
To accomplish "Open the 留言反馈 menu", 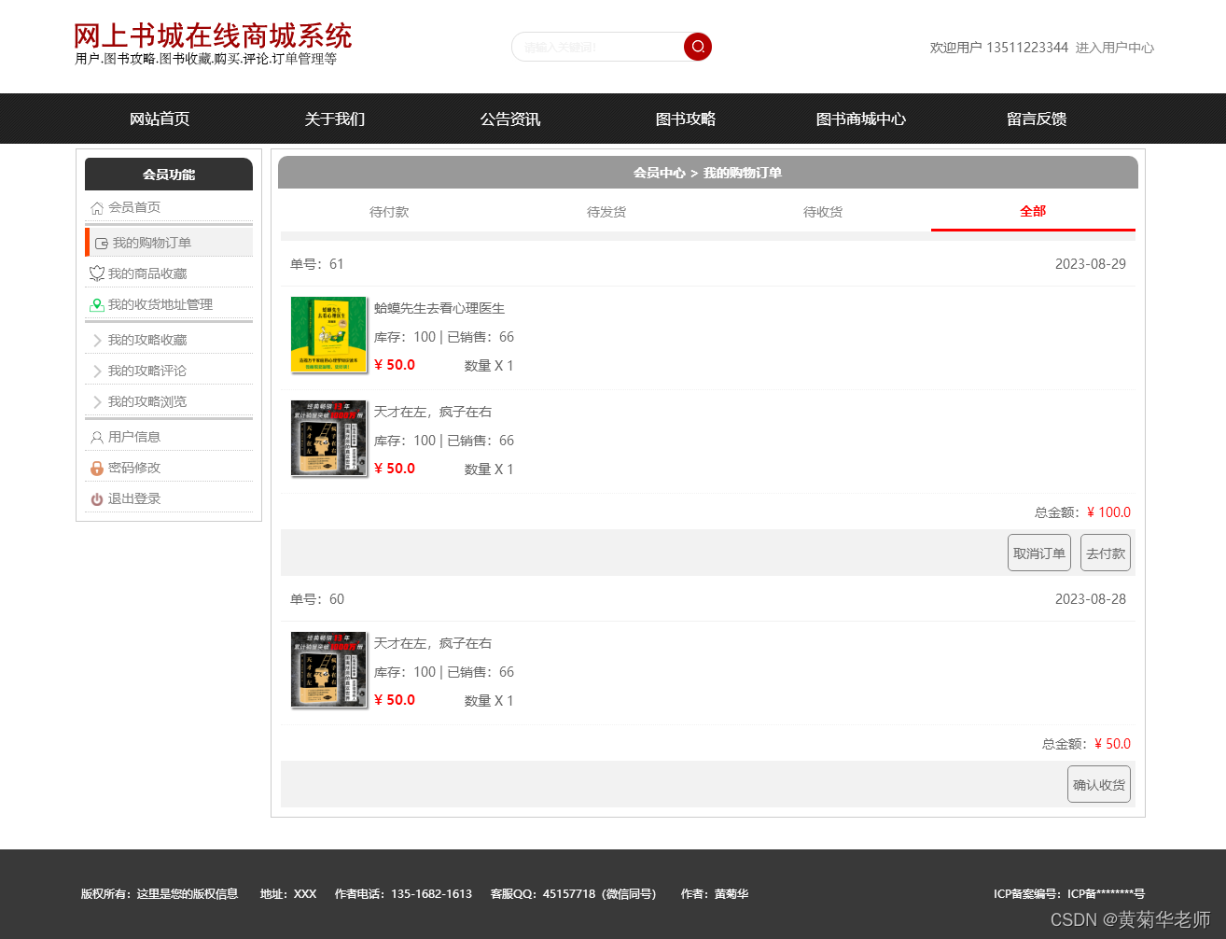I will coord(1036,119).
